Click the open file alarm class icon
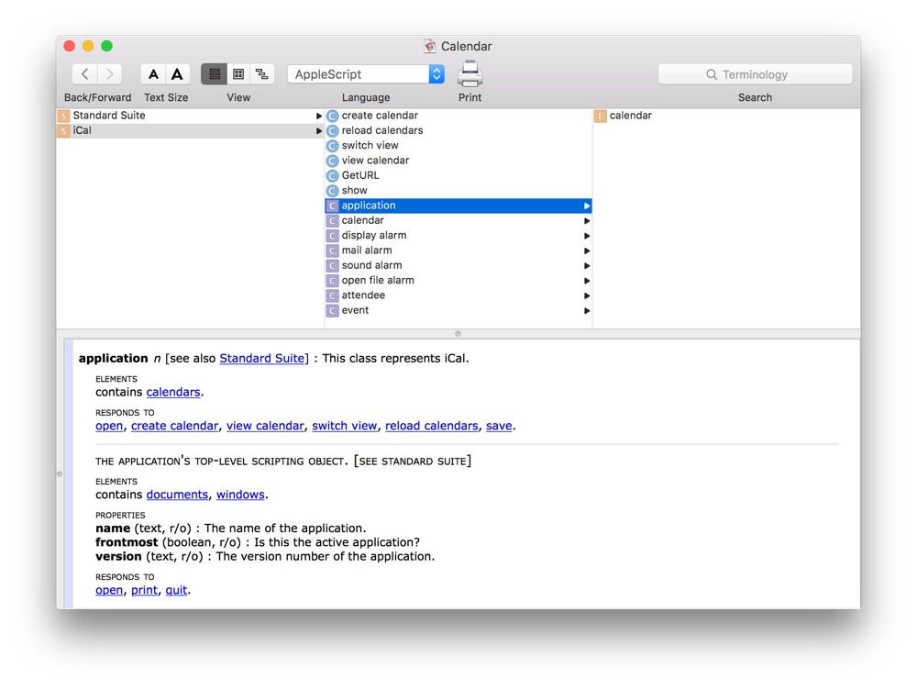The image size is (917, 690). point(332,281)
